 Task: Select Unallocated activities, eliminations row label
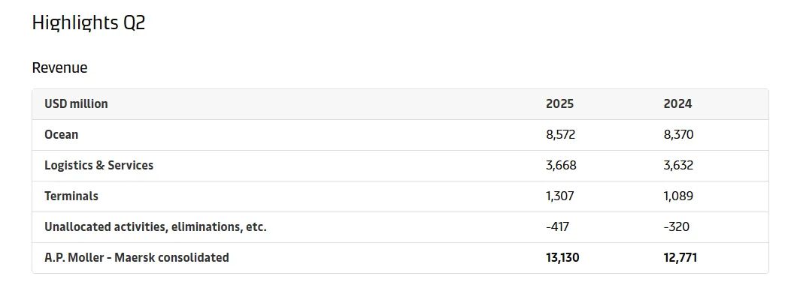pyautogui.click(x=156, y=227)
